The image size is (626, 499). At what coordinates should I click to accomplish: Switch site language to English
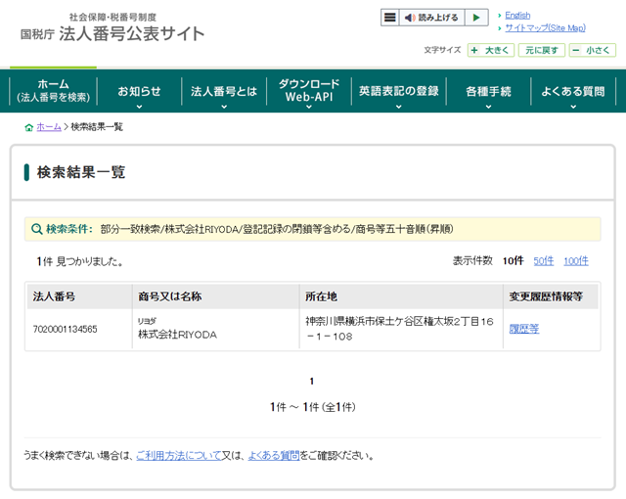pyautogui.click(x=517, y=16)
